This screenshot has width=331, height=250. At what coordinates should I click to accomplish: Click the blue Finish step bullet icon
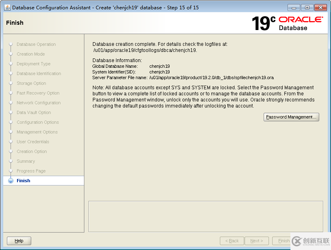click(11, 181)
